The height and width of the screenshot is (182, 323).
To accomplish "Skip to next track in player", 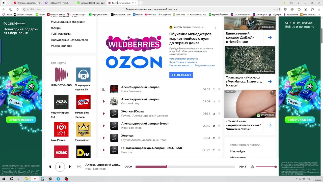I will pos(70,167).
